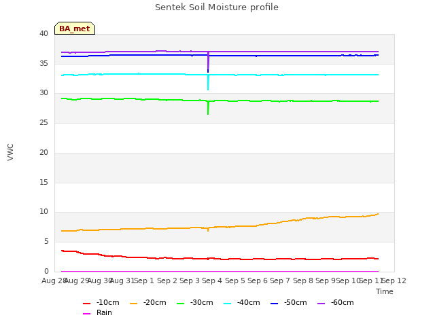Click the green -30cm legend swatch

pos(181,304)
